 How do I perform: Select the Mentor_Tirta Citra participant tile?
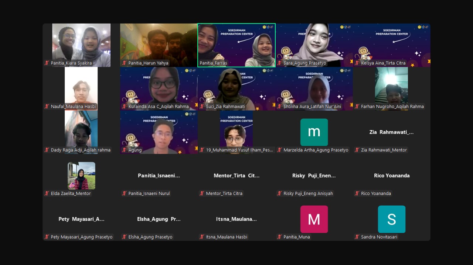236,176
